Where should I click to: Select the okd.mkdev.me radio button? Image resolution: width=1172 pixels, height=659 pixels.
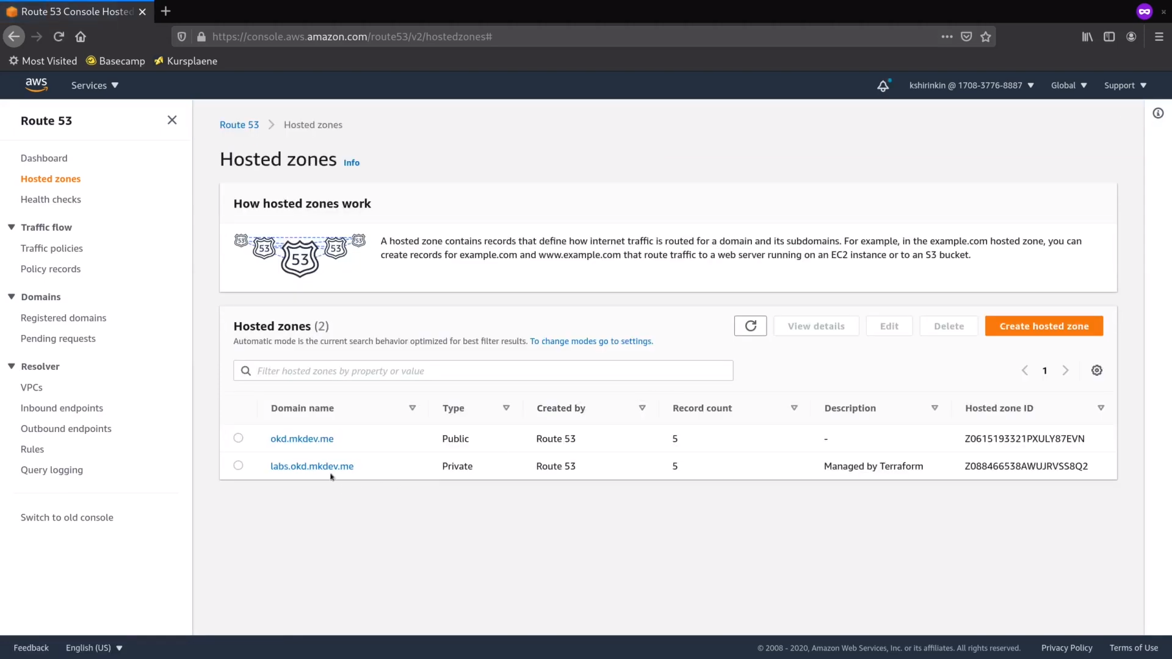click(x=238, y=438)
